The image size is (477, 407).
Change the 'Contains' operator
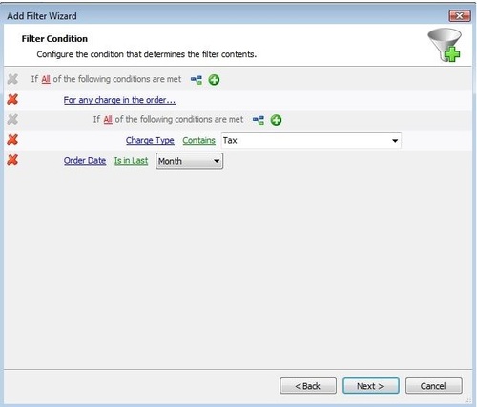tap(198, 140)
